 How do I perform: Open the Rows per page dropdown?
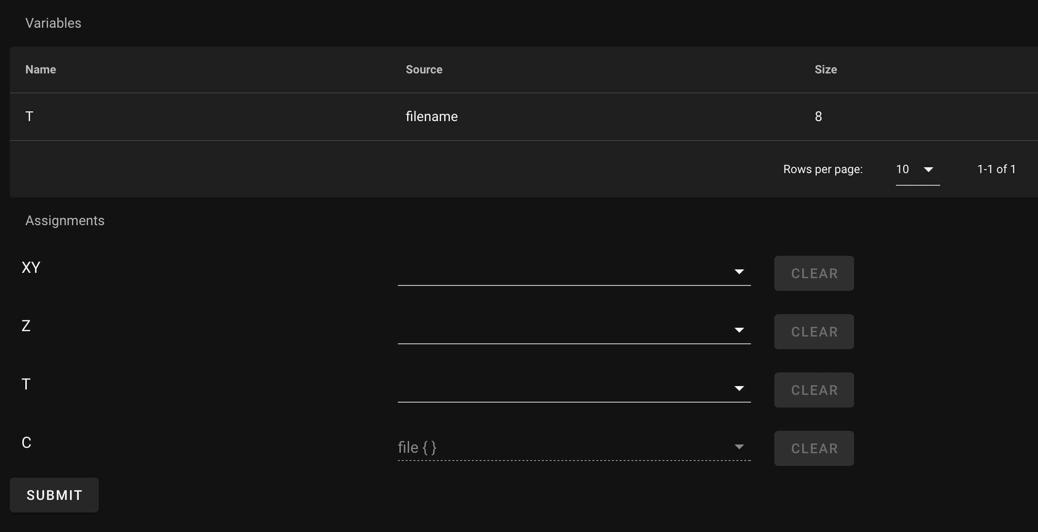pyautogui.click(x=928, y=170)
